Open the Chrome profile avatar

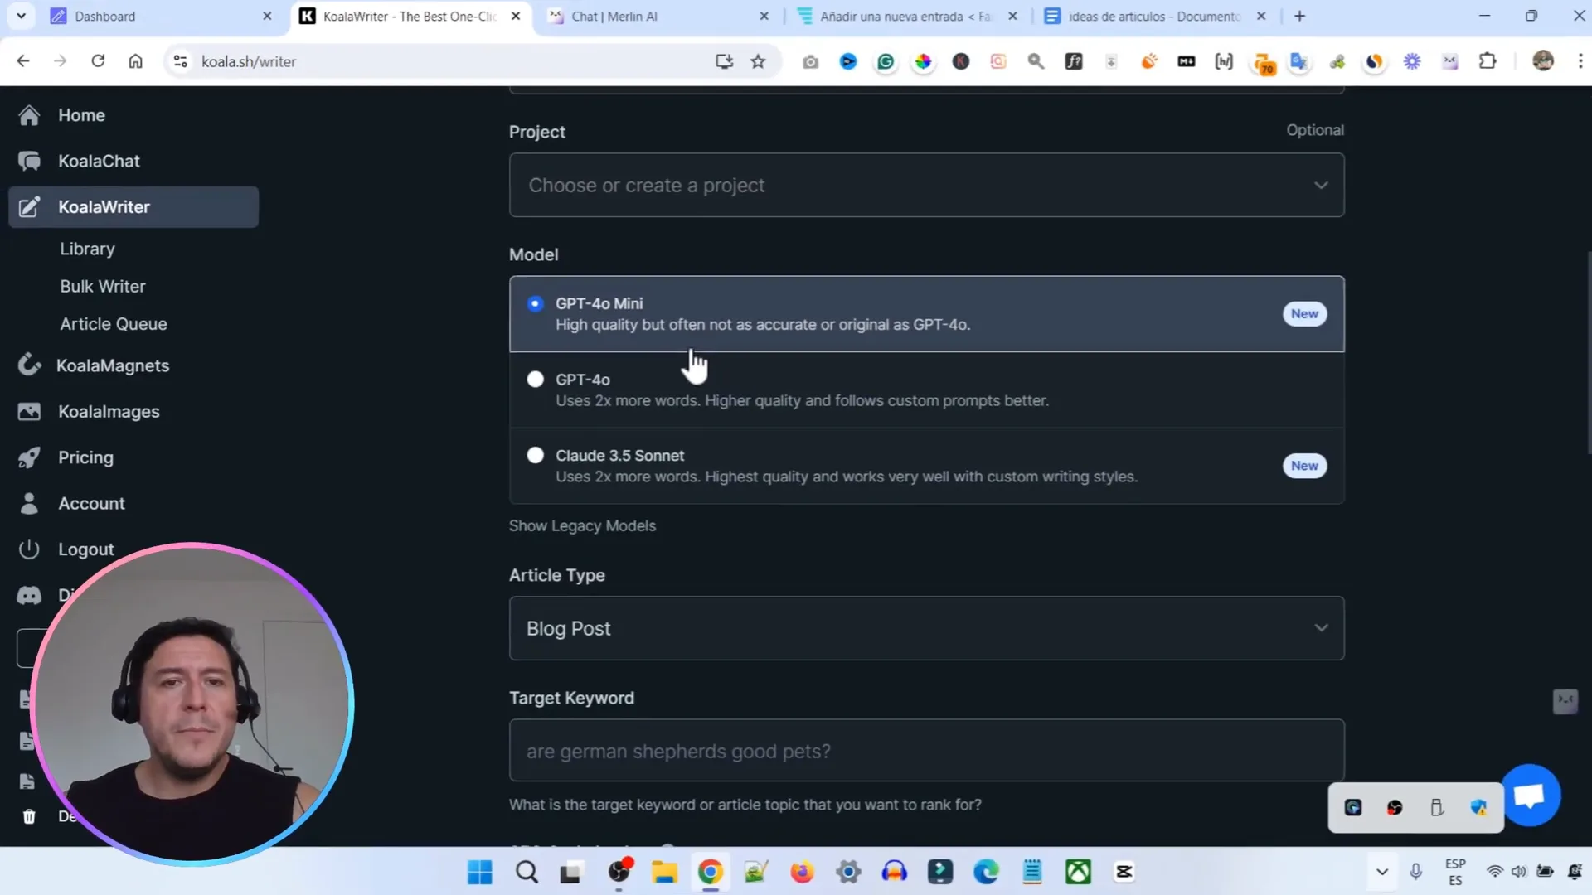(x=1543, y=60)
